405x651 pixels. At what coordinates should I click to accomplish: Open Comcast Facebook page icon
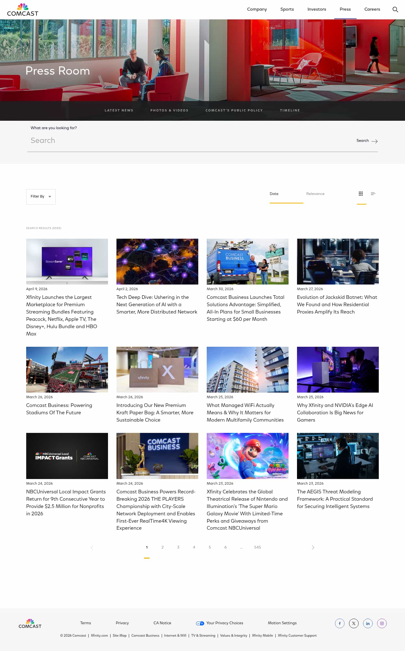click(x=340, y=623)
